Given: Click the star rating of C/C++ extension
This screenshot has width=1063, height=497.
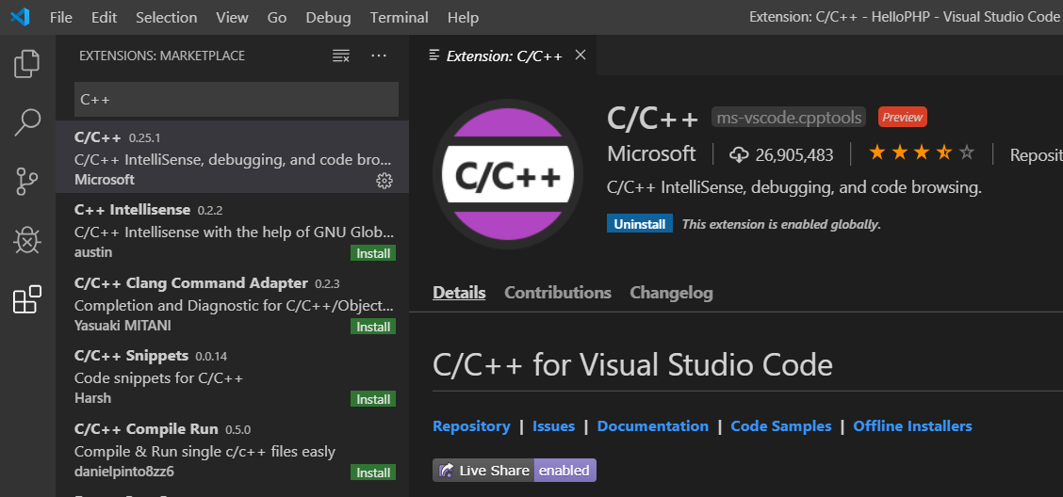Looking at the screenshot, I should (922, 153).
